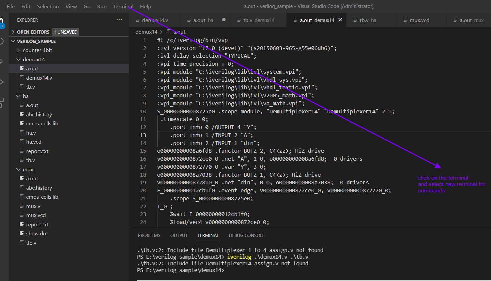This screenshot has height=281, width=491.
Task: Open the Terminal menu
Action: (123, 6)
